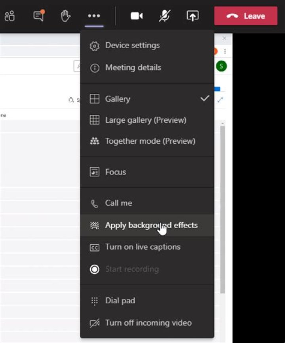The image size is (285, 343).
Task: Click the Start recording circle icon
Action: pyautogui.click(x=95, y=269)
